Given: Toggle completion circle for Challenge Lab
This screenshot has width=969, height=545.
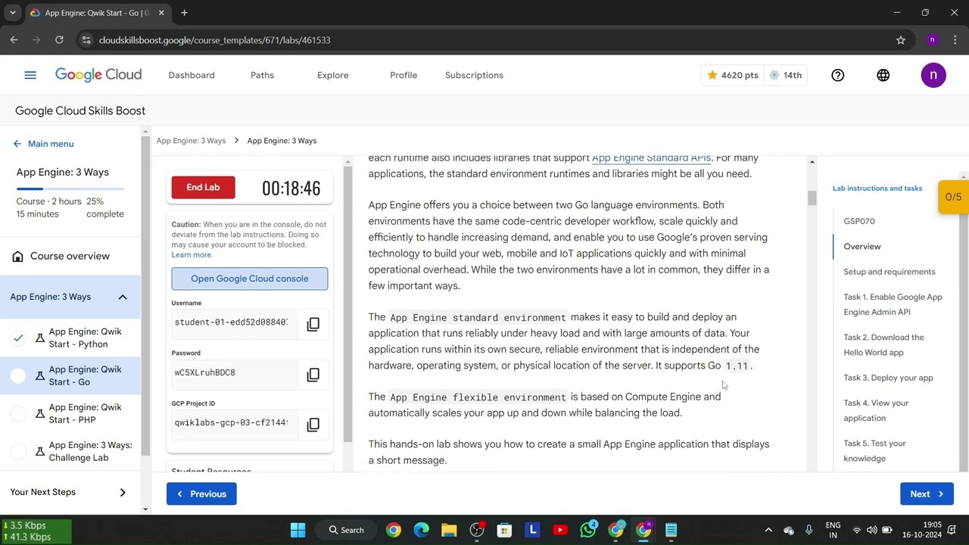Looking at the screenshot, I should pyautogui.click(x=18, y=451).
